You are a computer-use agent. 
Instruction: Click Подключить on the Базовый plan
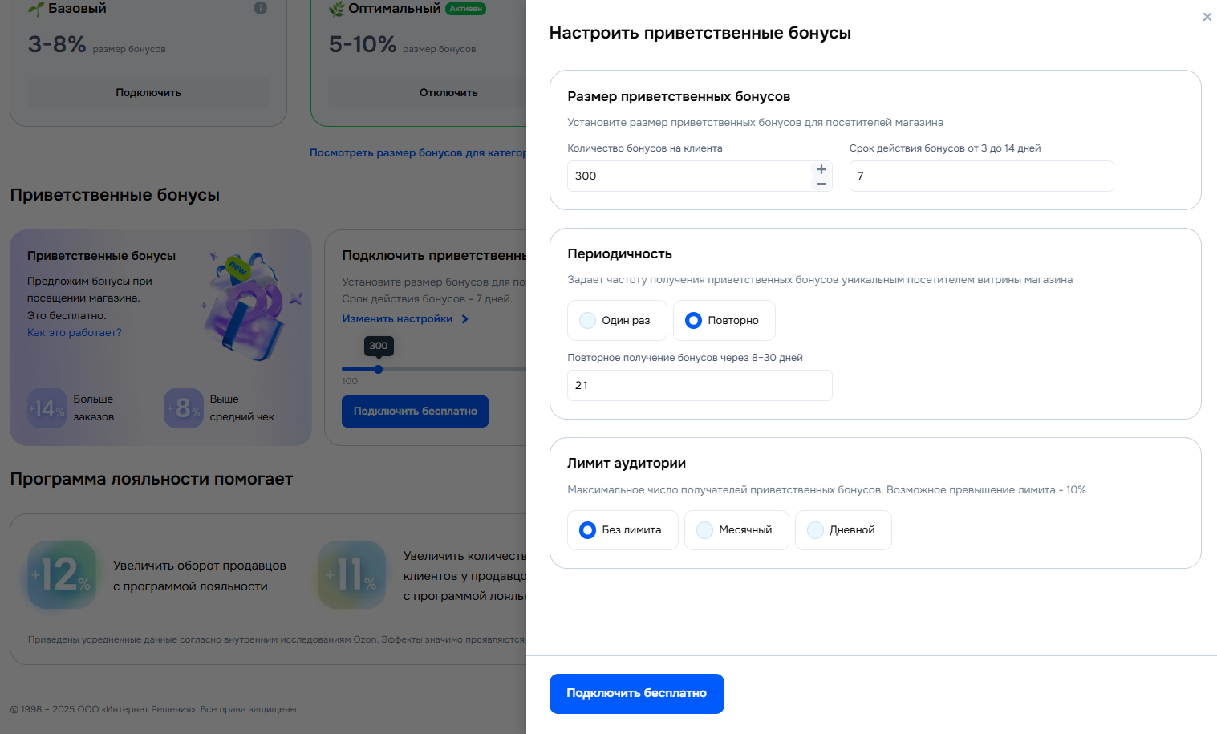[x=148, y=93]
